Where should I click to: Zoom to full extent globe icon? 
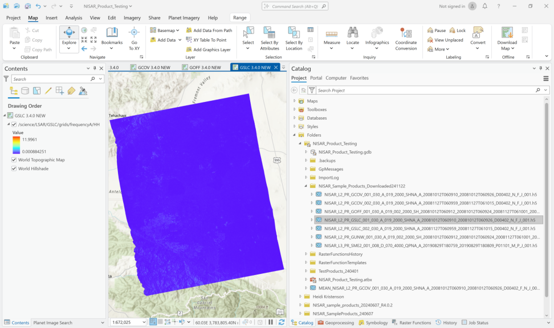click(x=84, y=30)
